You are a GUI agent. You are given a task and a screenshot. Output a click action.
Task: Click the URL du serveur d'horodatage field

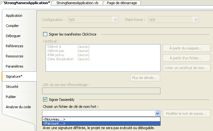click(x=101, y=91)
